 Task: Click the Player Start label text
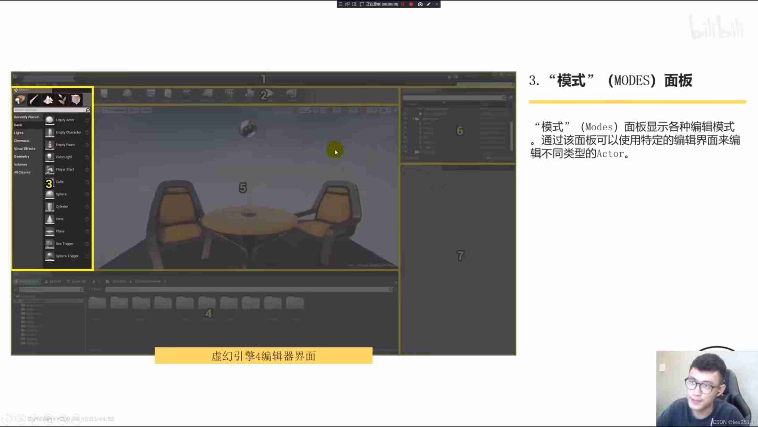[65, 169]
